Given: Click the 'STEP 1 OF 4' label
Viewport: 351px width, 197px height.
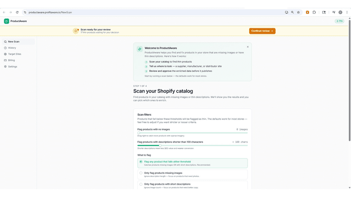Looking at the screenshot, I should 140,86.
